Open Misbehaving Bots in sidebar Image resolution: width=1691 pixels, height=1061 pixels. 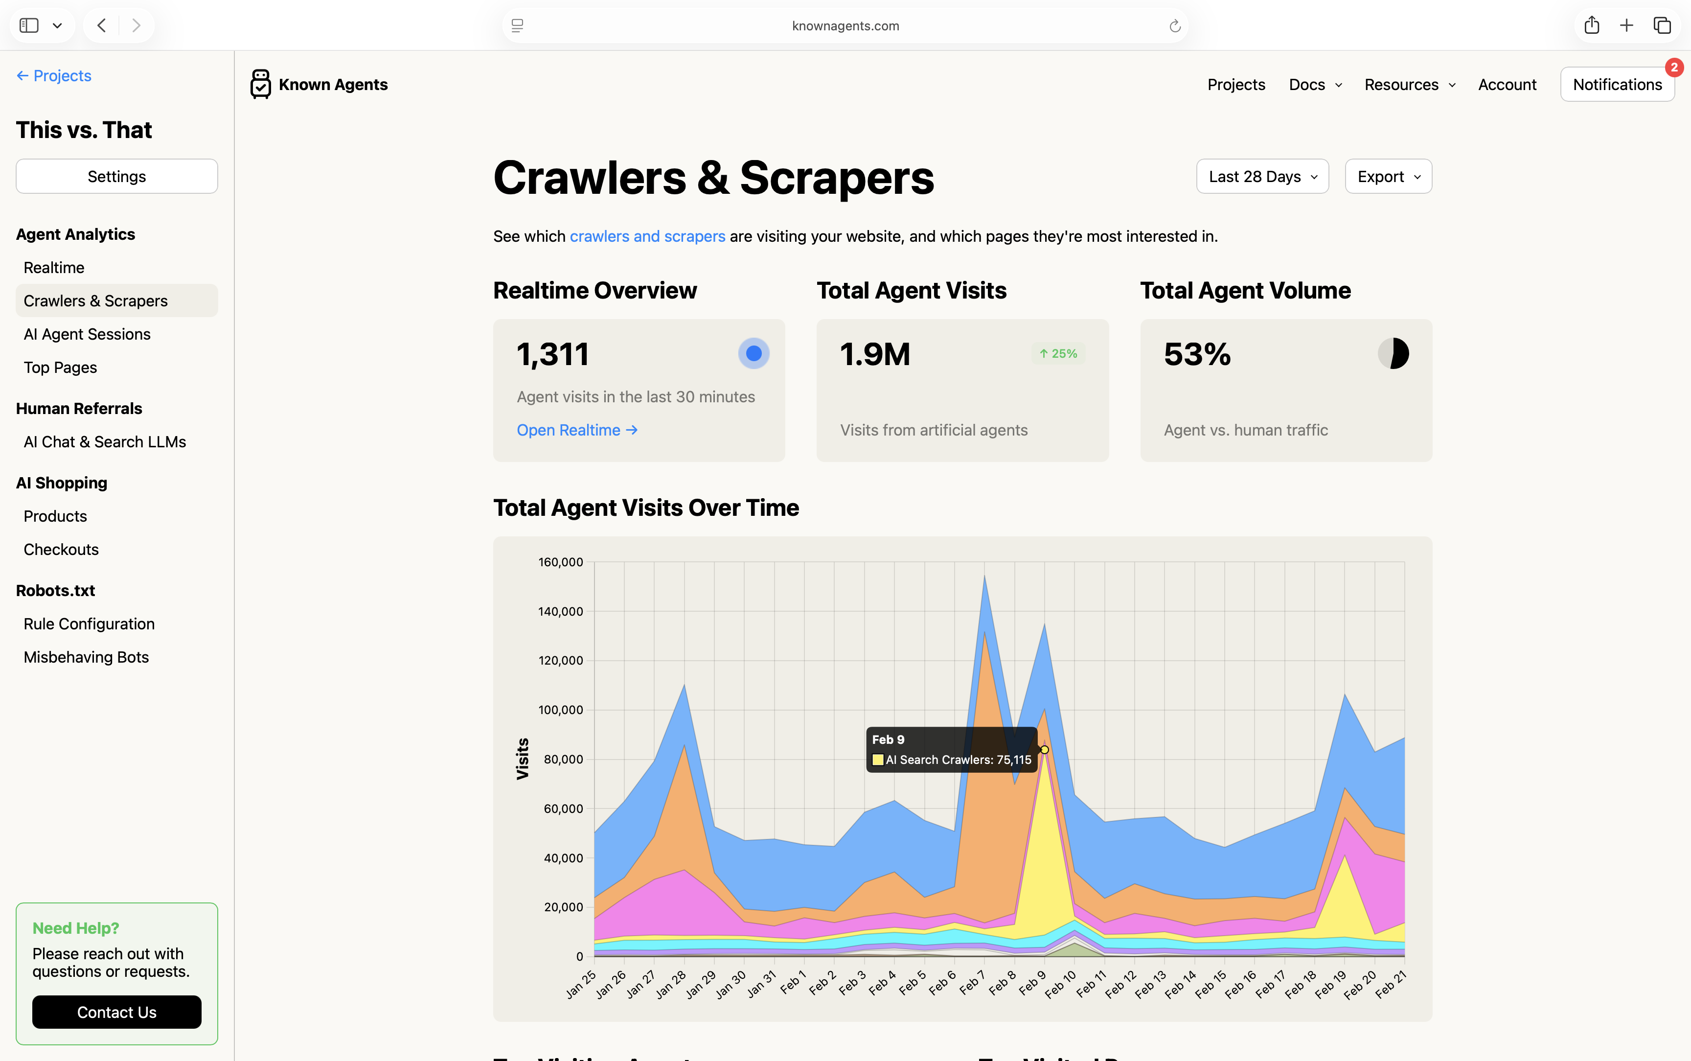pyautogui.click(x=86, y=657)
